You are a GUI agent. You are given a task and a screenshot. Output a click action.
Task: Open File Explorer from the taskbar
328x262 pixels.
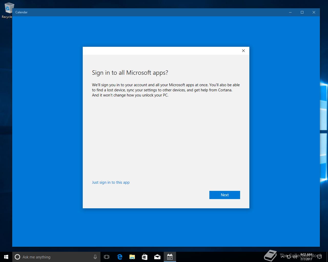[x=132, y=257]
